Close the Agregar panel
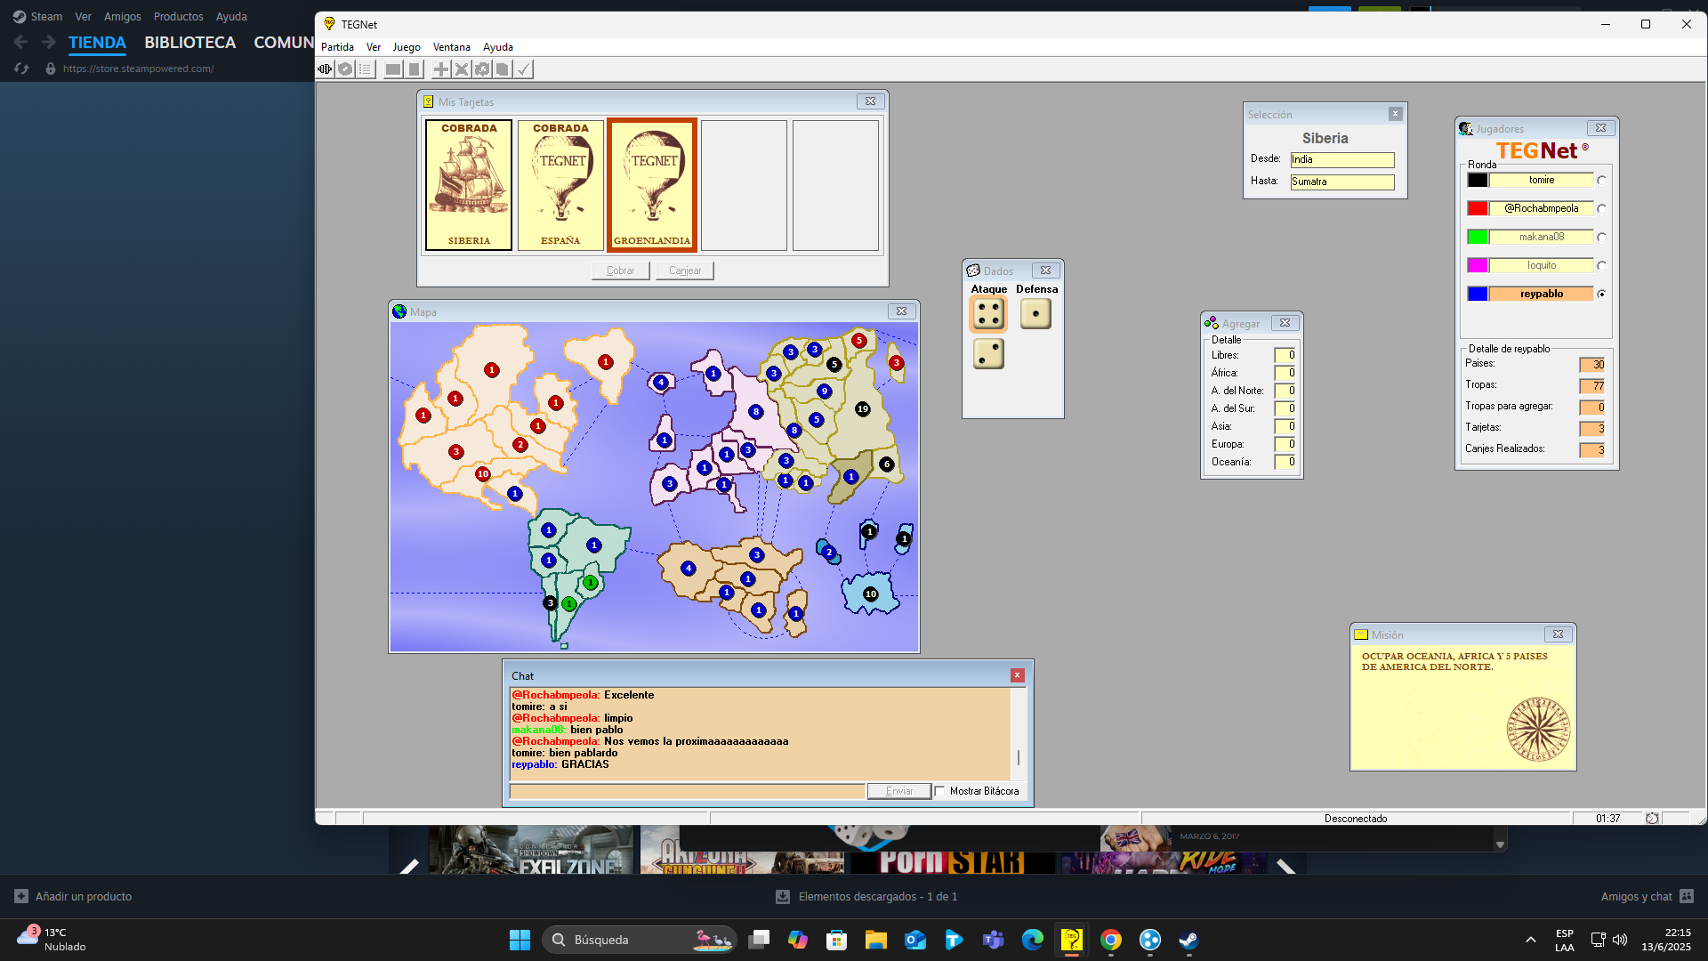Screen dimensions: 1708x961 click(x=1285, y=323)
